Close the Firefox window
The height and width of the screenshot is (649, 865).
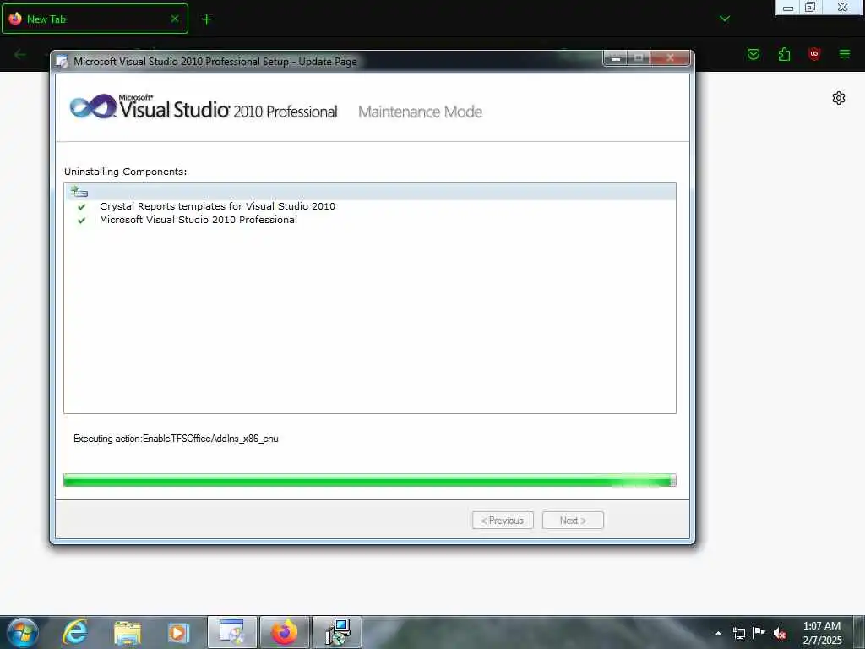point(842,7)
